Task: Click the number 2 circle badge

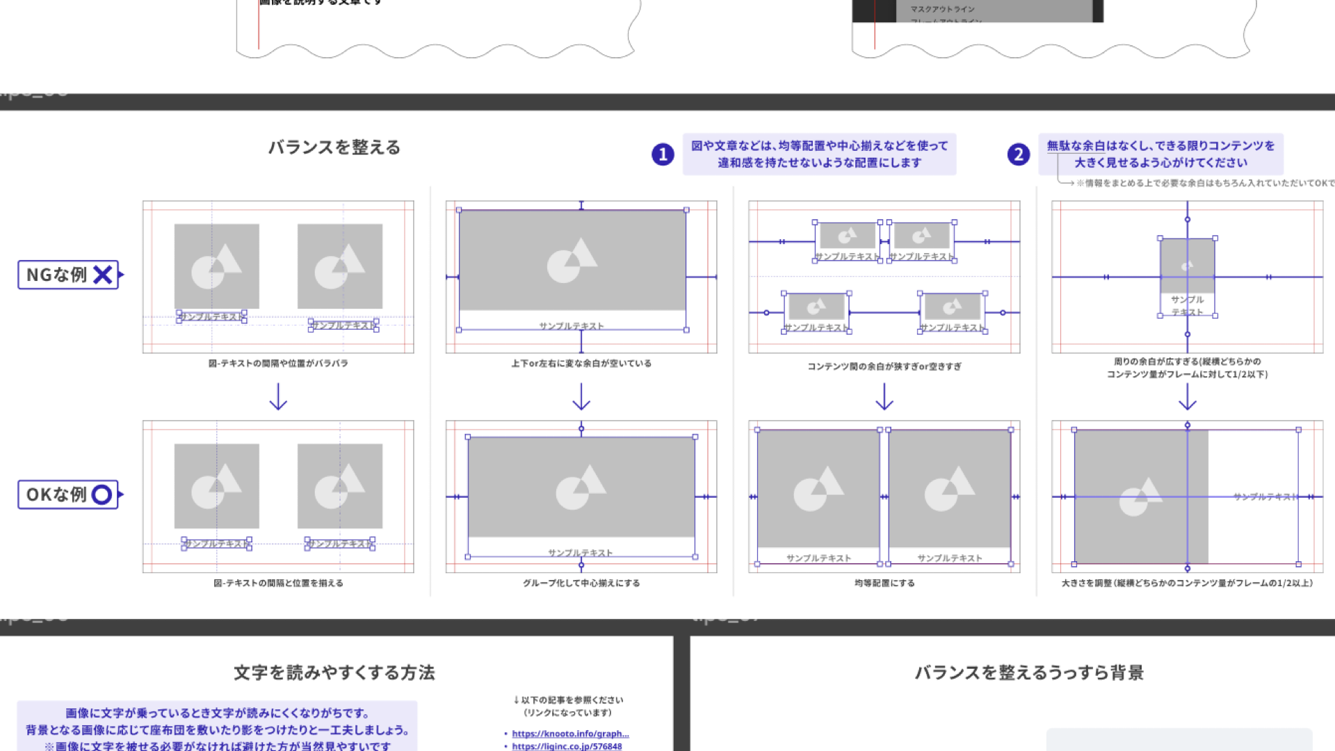Action: 1018,154
